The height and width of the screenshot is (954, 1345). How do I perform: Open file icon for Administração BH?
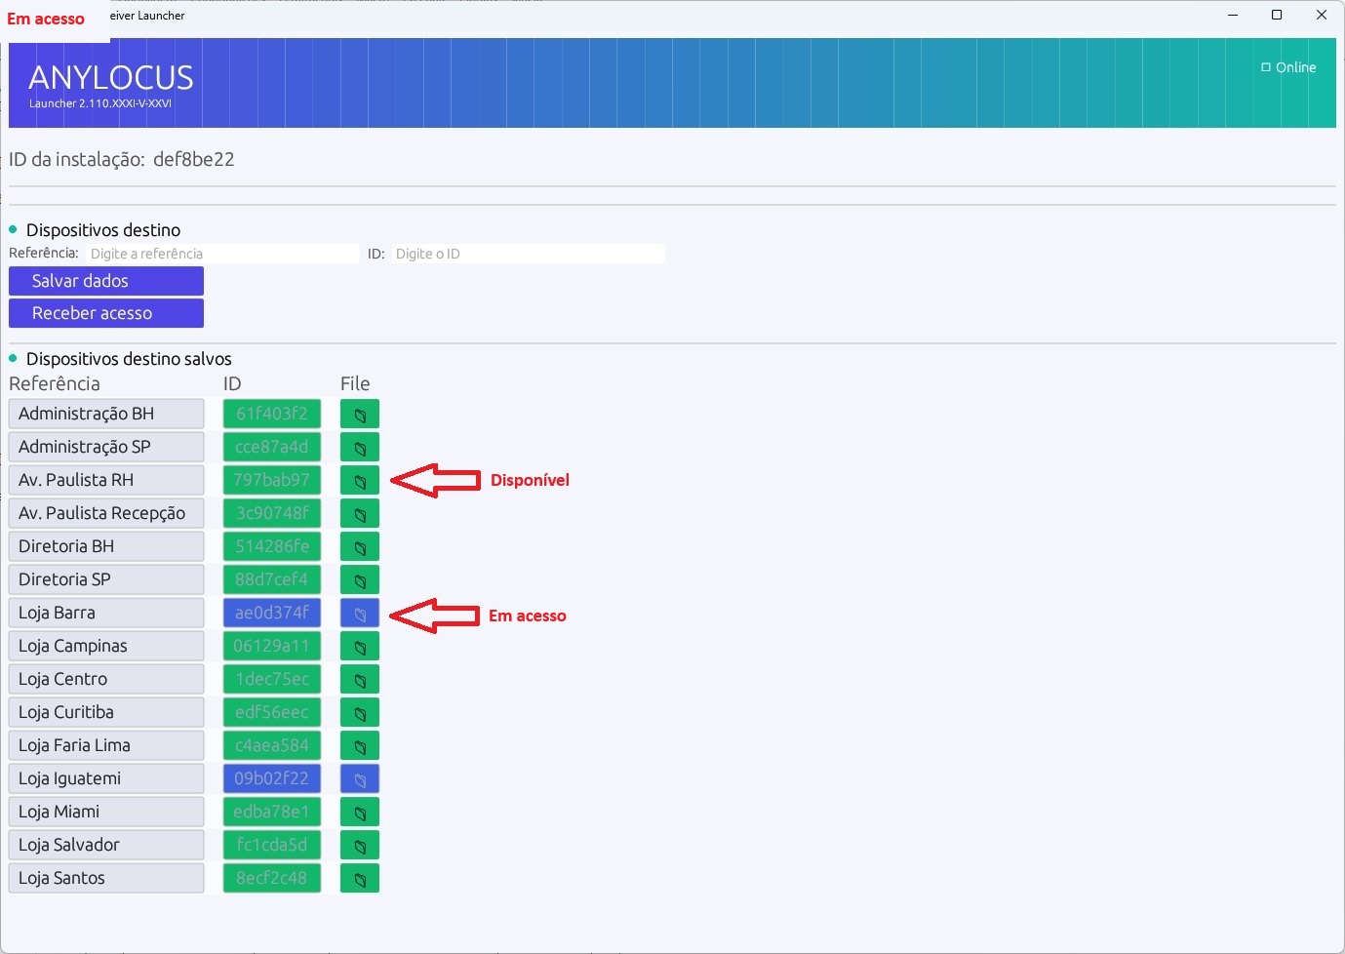360,415
